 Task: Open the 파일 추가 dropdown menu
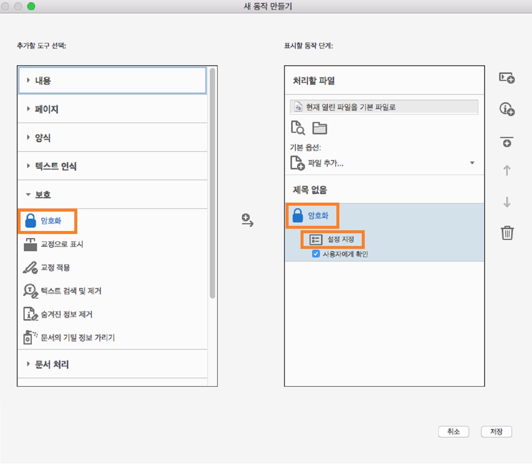472,163
